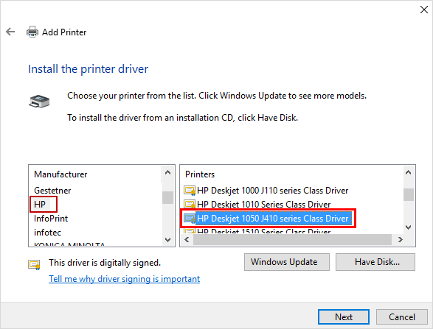Click the Printers list horizontal scrollbar thumb
Viewport: 433px width, 329px height.
(x=292, y=239)
